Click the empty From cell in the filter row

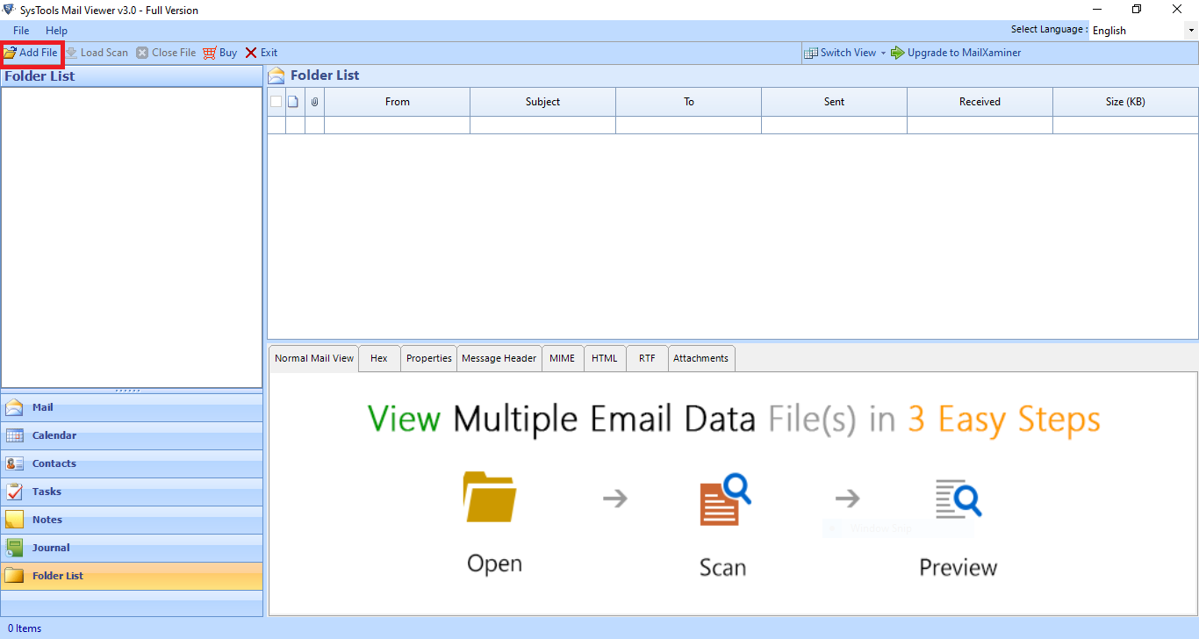(397, 126)
